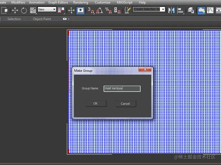The width and height of the screenshot is (221, 165).
Task: Open the Animation menu
Action: [x=37, y=2]
